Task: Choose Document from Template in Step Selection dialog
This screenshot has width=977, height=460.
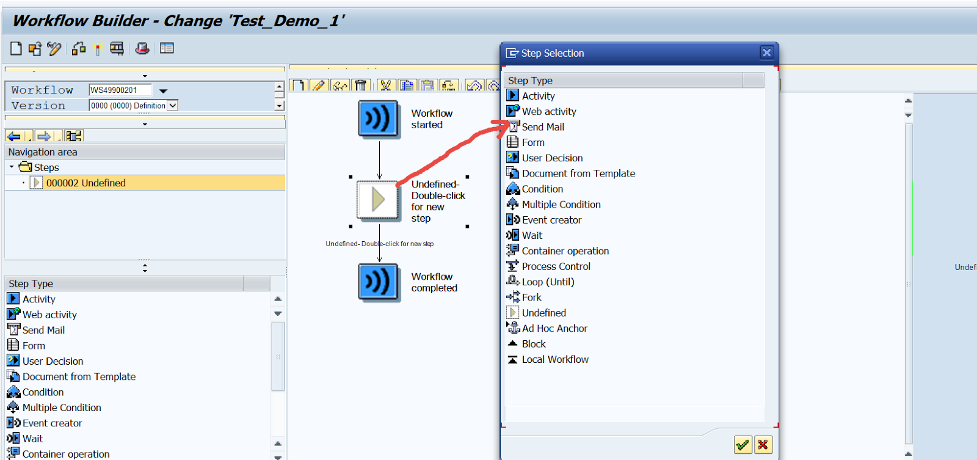Action: click(x=578, y=173)
